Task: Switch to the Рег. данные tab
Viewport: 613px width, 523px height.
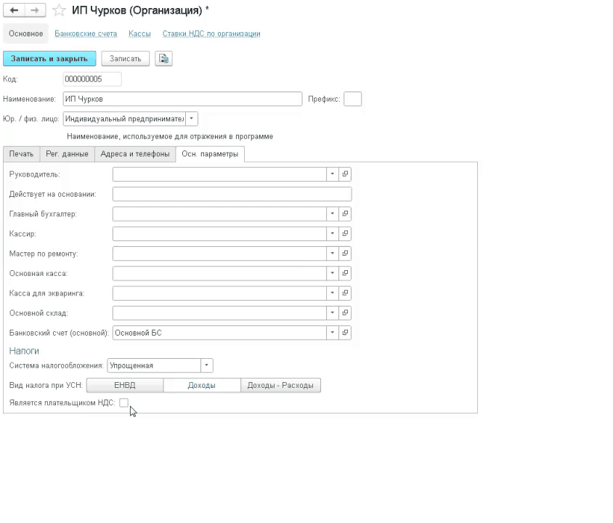Action: point(68,154)
